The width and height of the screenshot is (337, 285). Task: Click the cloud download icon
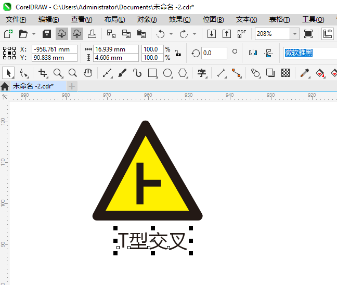tap(62, 34)
